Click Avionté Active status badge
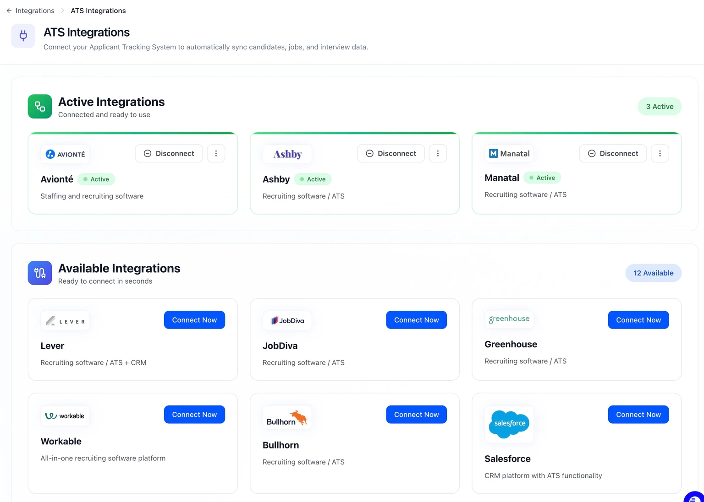 96,179
